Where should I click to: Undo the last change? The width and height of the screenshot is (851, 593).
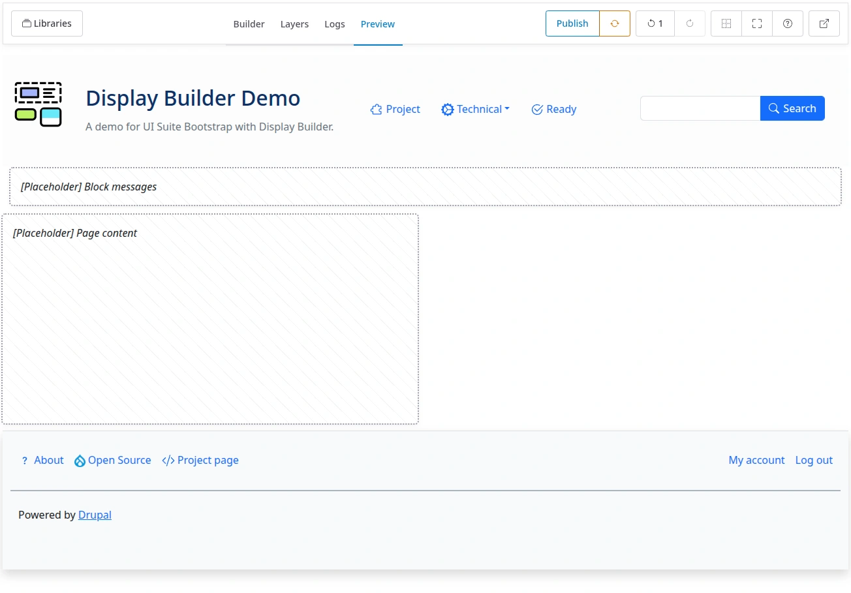click(655, 23)
